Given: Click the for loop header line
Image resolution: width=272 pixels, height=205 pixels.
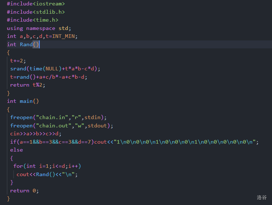Looking at the screenshot, I should tap(47, 166).
